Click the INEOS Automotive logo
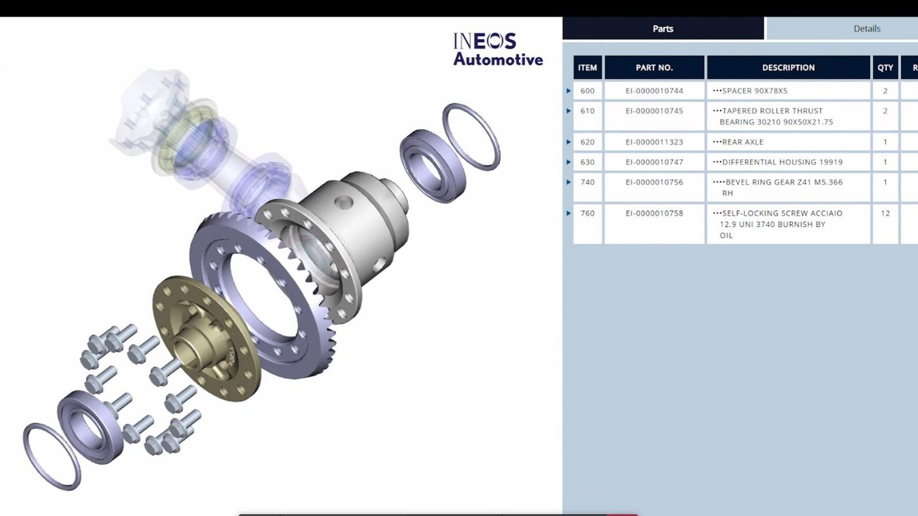This screenshot has width=918, height=516. tap(497, 49)
